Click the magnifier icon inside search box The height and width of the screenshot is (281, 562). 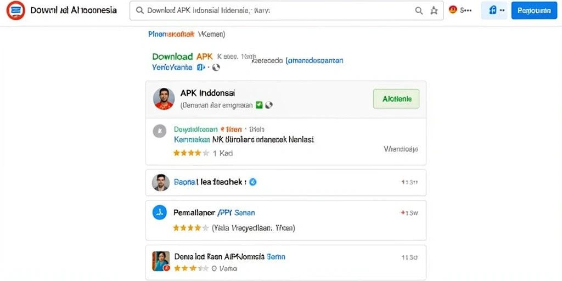click(x=140, y=11)
